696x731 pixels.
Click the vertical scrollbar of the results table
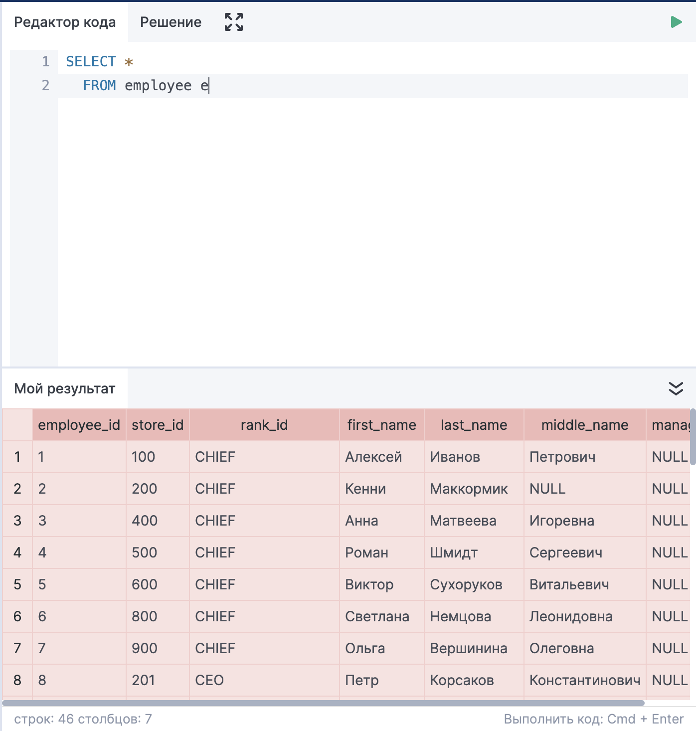pyautogui.click(x=693, y=437)
